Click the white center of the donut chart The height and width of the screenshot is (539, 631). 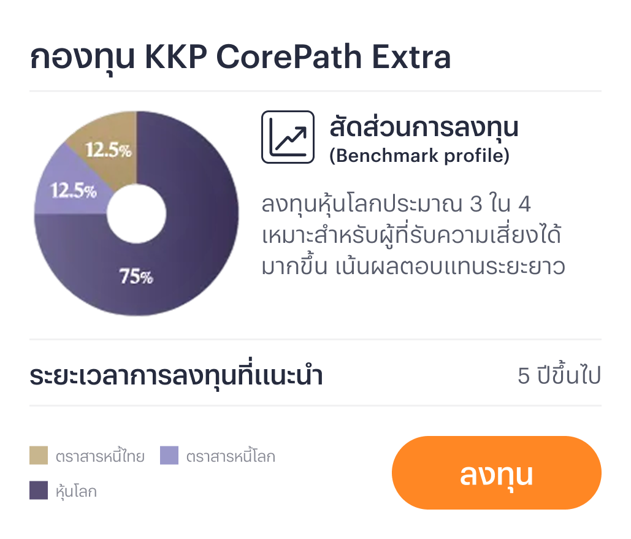point(137,213)
